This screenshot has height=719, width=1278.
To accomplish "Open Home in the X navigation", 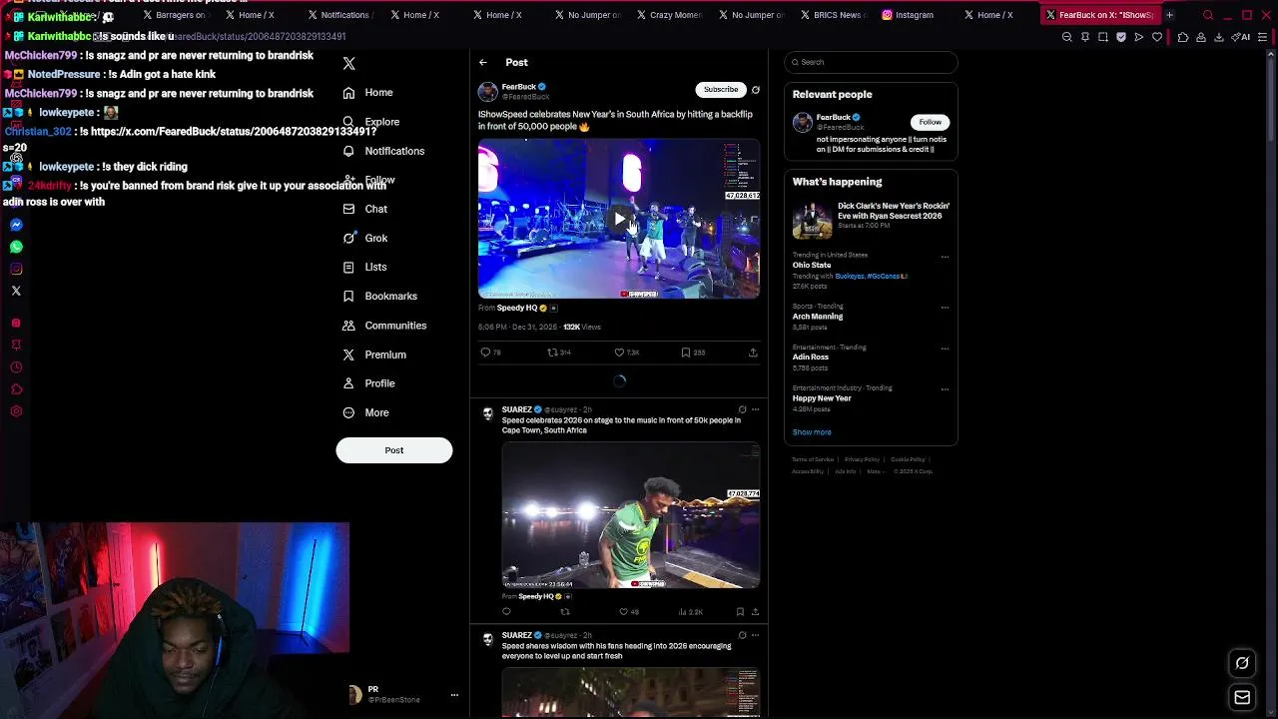I will (368, 92).
